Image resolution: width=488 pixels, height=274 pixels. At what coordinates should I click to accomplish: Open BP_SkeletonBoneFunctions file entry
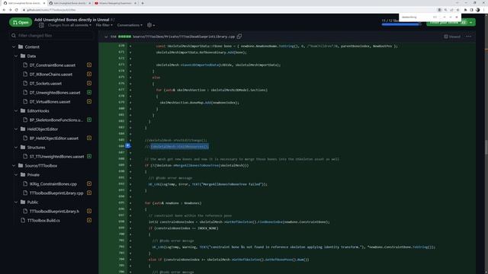point(56,120)
